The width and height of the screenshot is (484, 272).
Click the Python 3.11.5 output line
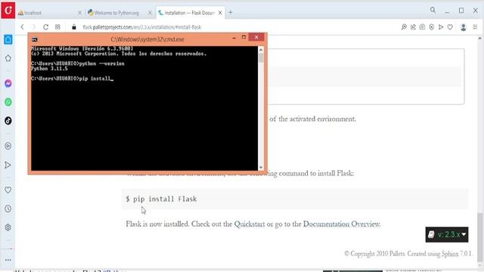(x=49, y=69)
